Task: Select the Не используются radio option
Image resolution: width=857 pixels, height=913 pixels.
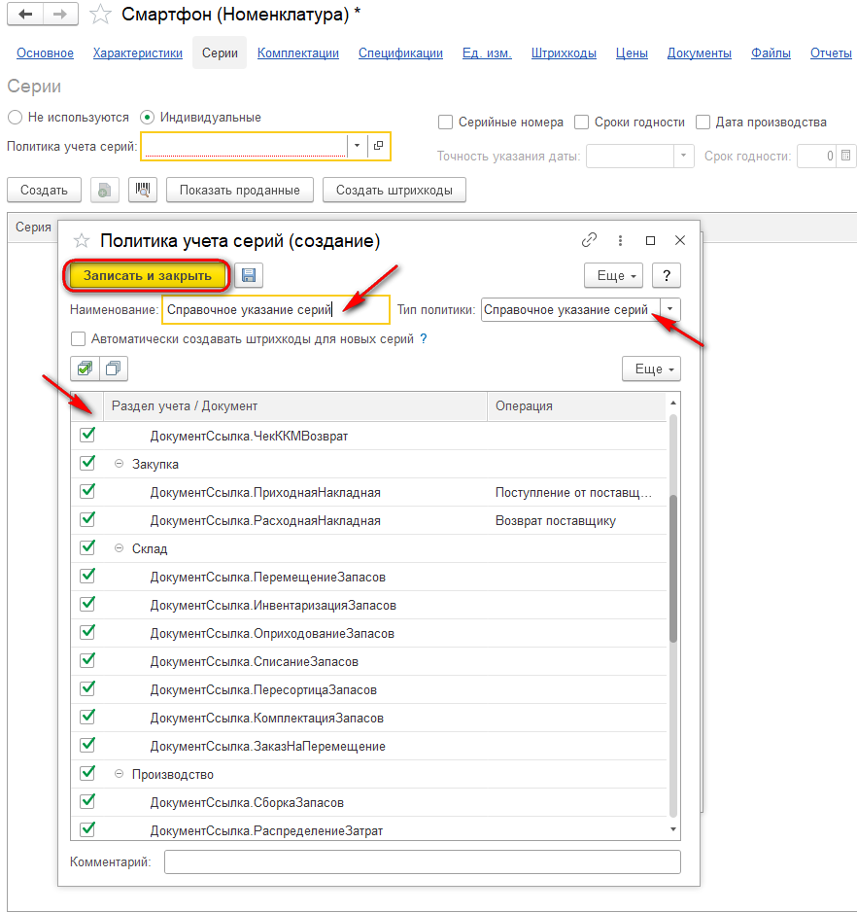Action: [15, 117]
